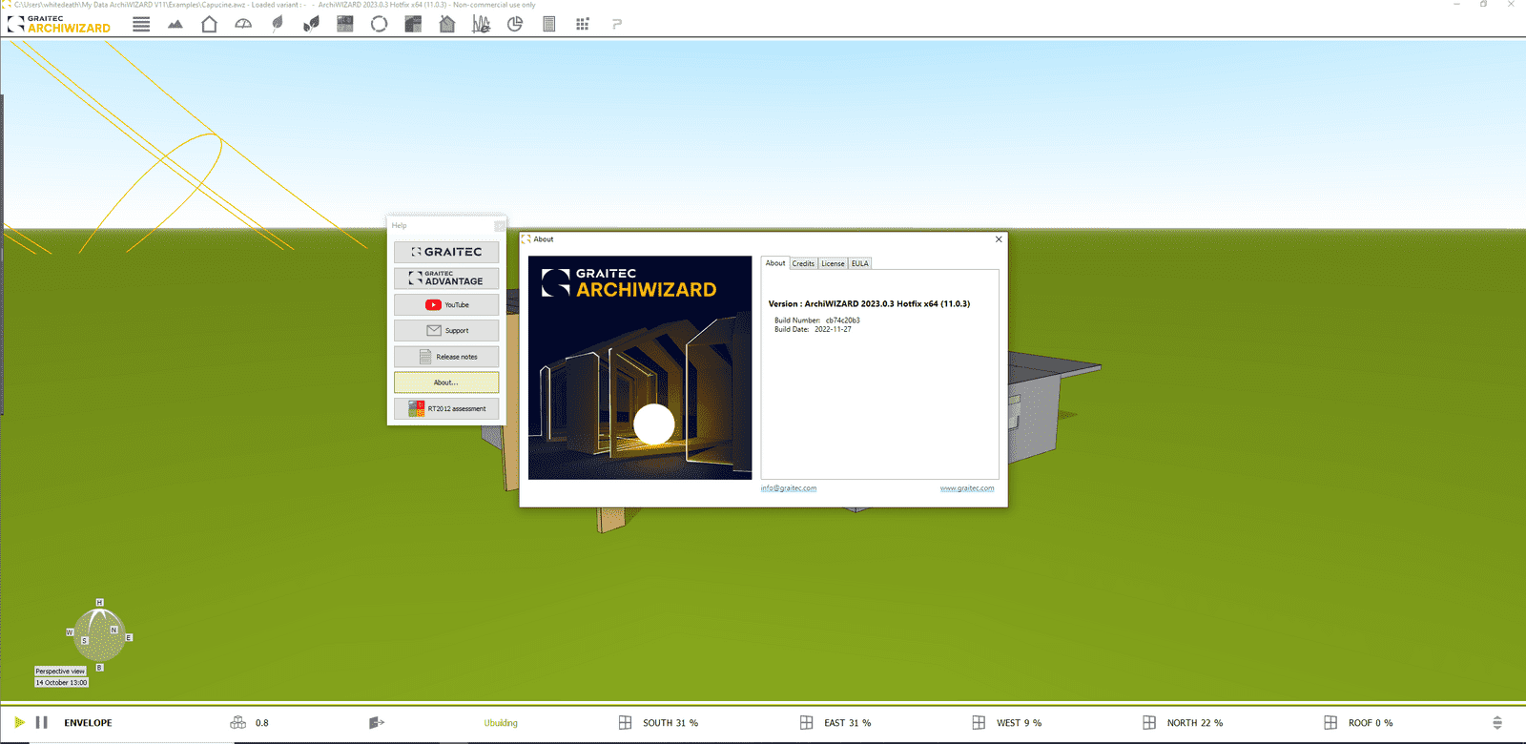Close the Help panel
The height and width of the screenshot is (744, 1526).
pos(500,226)
